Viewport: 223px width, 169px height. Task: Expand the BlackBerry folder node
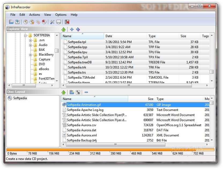point(30,55)
